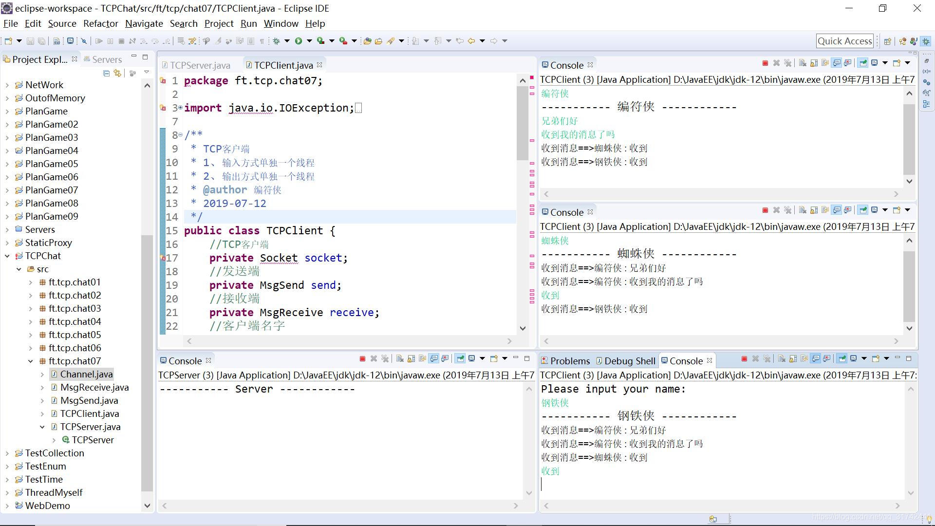
Task: Click the green Run button in toolbar
Action: [x=298, y=41]
